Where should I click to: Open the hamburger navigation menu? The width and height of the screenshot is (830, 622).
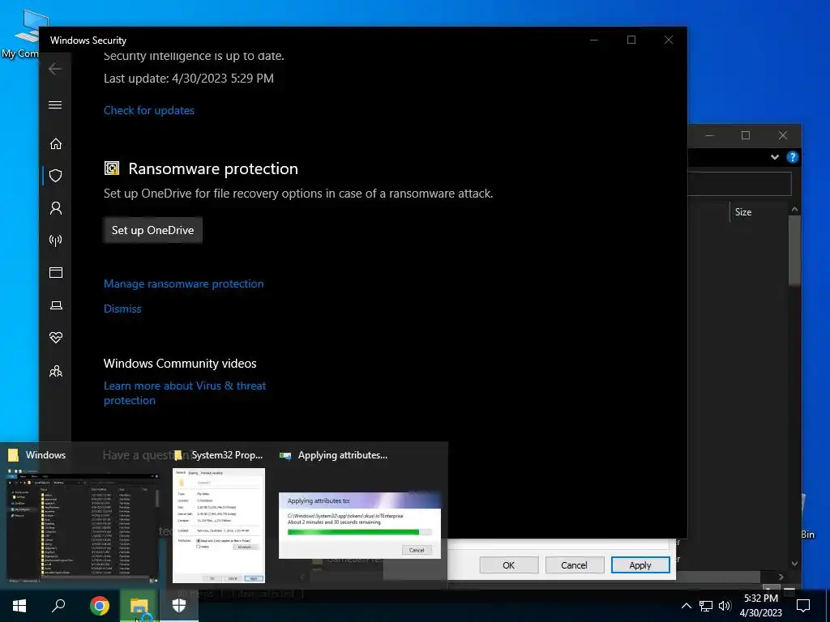pyautogui.click(x=55, y=104)
